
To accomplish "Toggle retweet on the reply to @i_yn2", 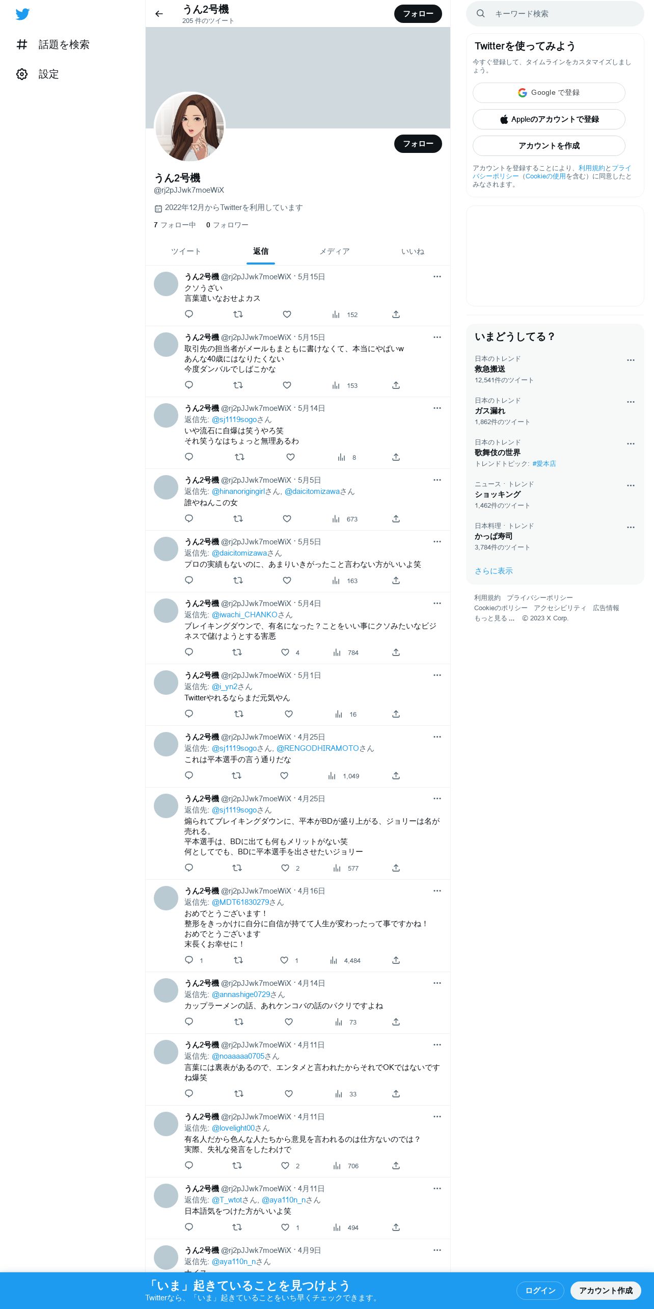I will click(238, 714).
